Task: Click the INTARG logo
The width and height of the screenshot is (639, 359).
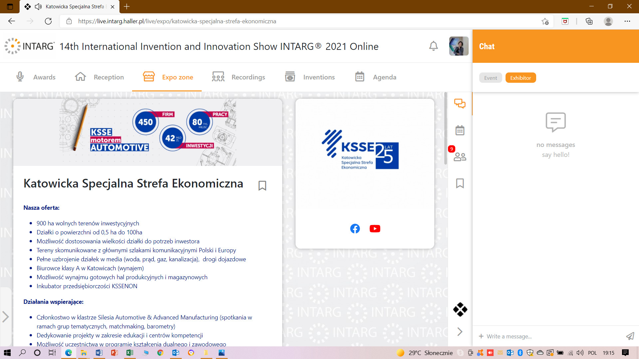Action: [x=29, y=46]
